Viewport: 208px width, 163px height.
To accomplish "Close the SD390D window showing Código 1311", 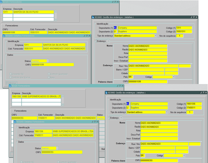I will coord(196,17).
